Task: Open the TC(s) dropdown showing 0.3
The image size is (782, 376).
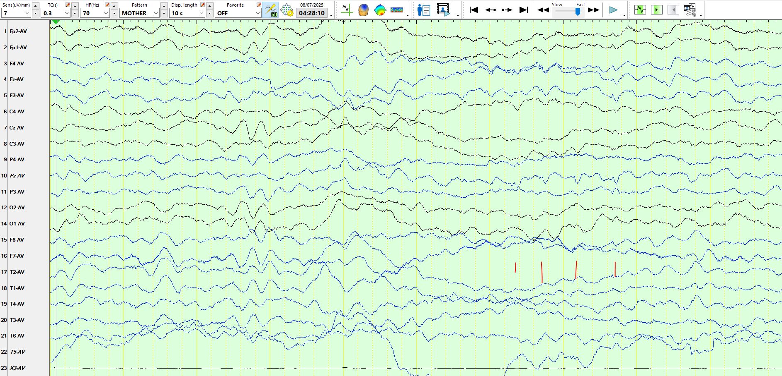Action: pyautogui.click(x=55, y=13)
